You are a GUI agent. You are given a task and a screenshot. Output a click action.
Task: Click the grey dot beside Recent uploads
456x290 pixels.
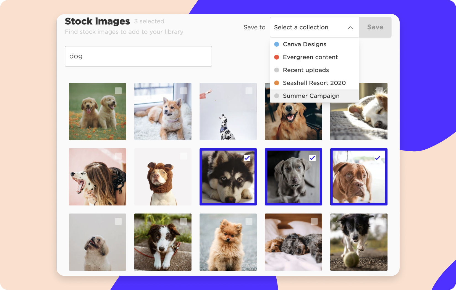coord(277,70)
